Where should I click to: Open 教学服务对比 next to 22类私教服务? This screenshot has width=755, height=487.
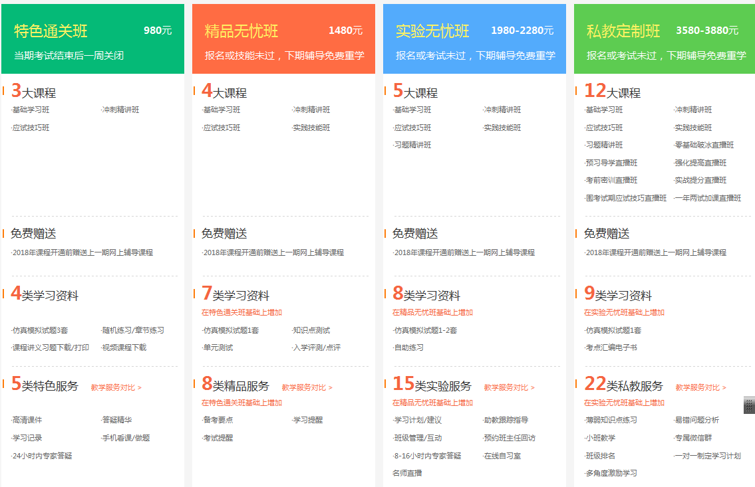[696, 387]
